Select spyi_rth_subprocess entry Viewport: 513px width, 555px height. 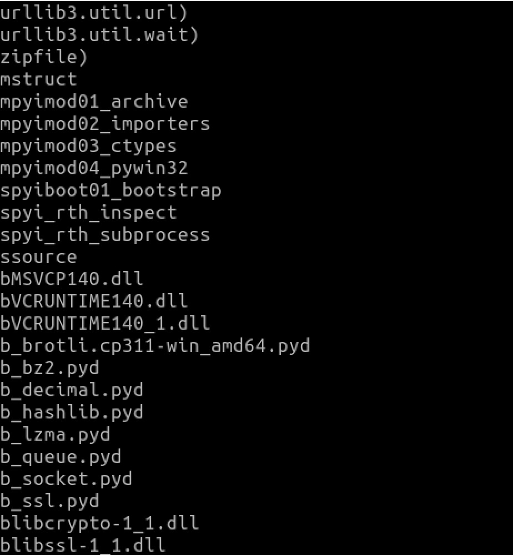[105, 235]
